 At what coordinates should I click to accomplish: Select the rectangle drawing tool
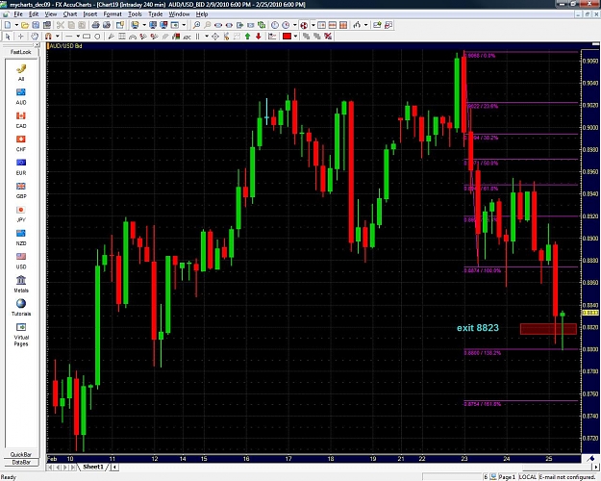coord(87,37)
